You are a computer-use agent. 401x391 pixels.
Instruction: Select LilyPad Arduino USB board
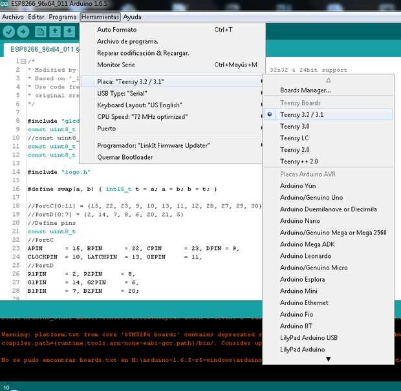click(x=329, y=338)
